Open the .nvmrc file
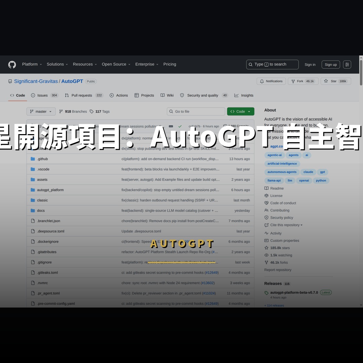 click(42, 283)
